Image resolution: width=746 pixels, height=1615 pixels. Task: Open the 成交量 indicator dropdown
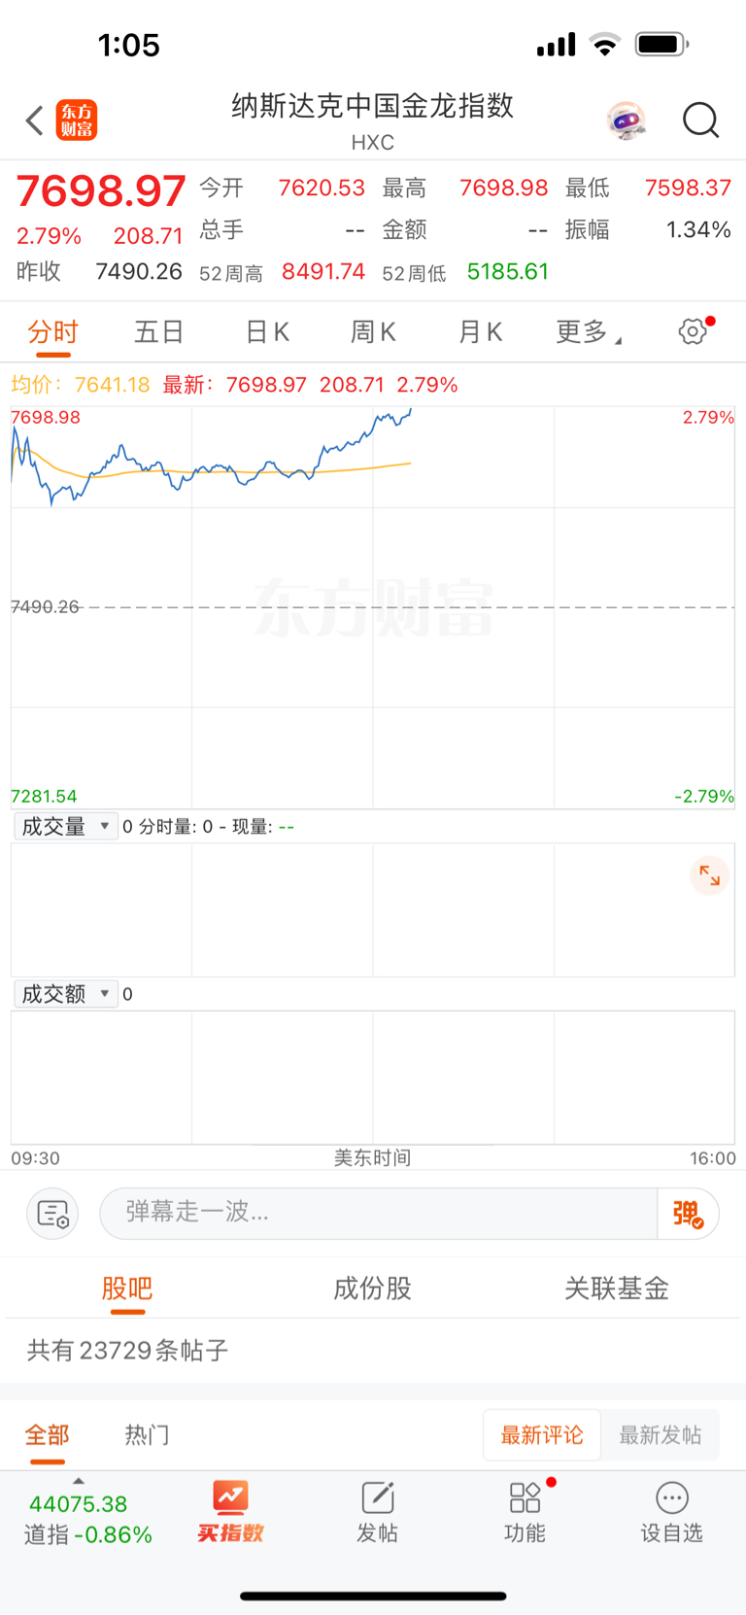click(66, 827)
